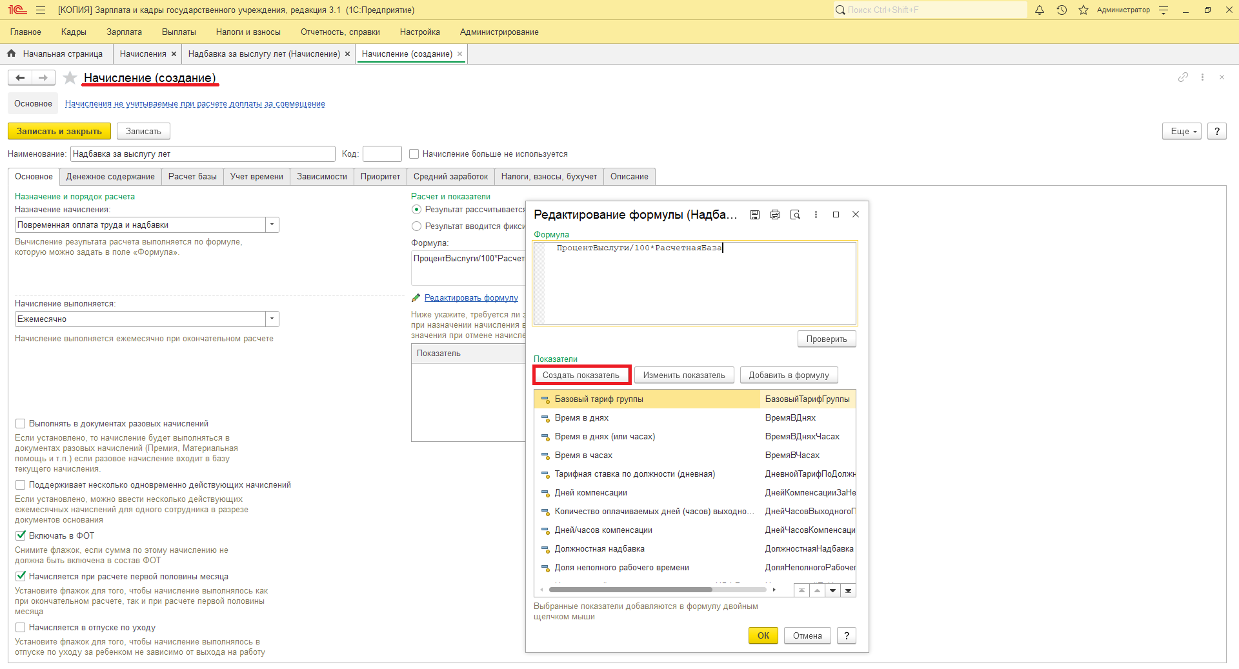Screen dimensions: 1239x669
Task: Switch to Учет времени tab
Action: [257, 177]
